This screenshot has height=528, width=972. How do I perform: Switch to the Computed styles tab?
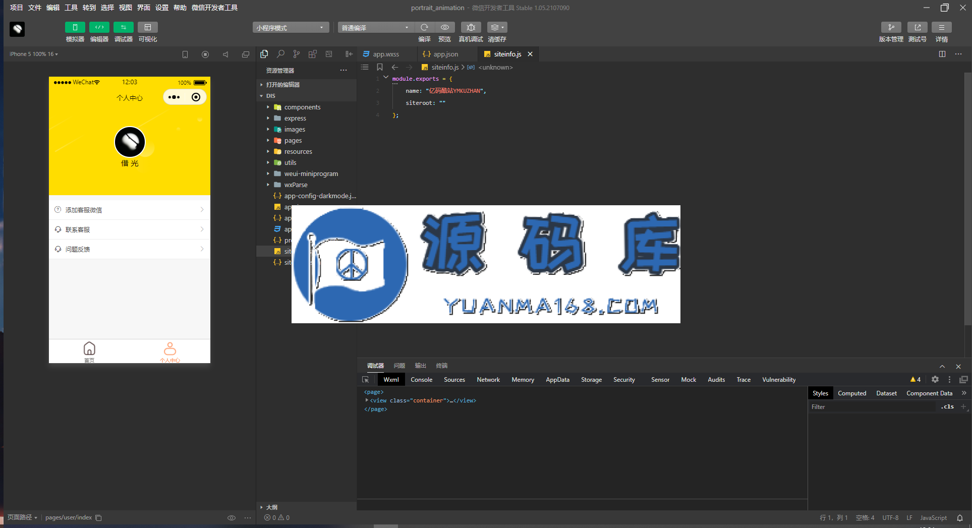point(852,393)
